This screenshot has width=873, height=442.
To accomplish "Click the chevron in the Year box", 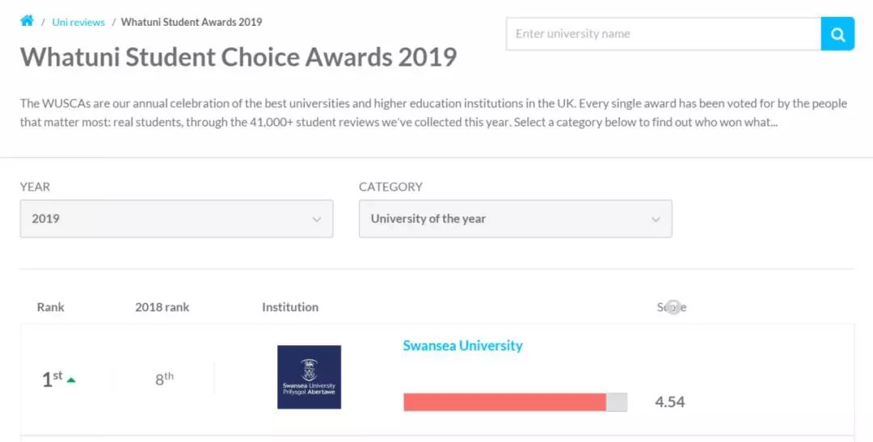I will [316, 219].
